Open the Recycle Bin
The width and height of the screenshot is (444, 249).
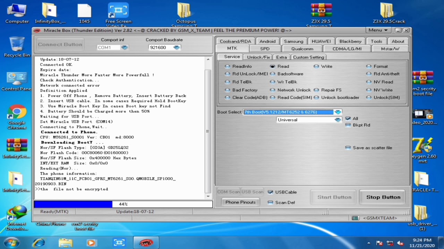pos(17,47)
